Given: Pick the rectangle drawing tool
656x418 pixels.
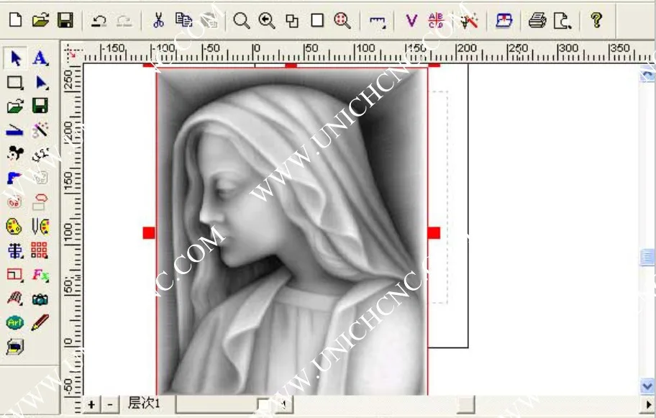Looking at the screenshot, I should pyautogui.click(x=15, y=83).
